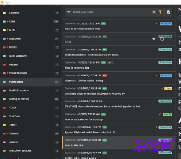The height and width of the screenshot is (159, 181).
Task: Open the Hierarchical structure FEATURE note
Action: [x=119, y=104]
